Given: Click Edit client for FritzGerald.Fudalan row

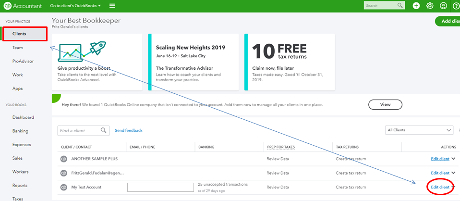Looking at the screenshot, I should coord(440,173).
